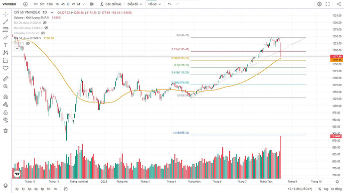Select the D daily interval
344x193 pixels.
[68, 4]
